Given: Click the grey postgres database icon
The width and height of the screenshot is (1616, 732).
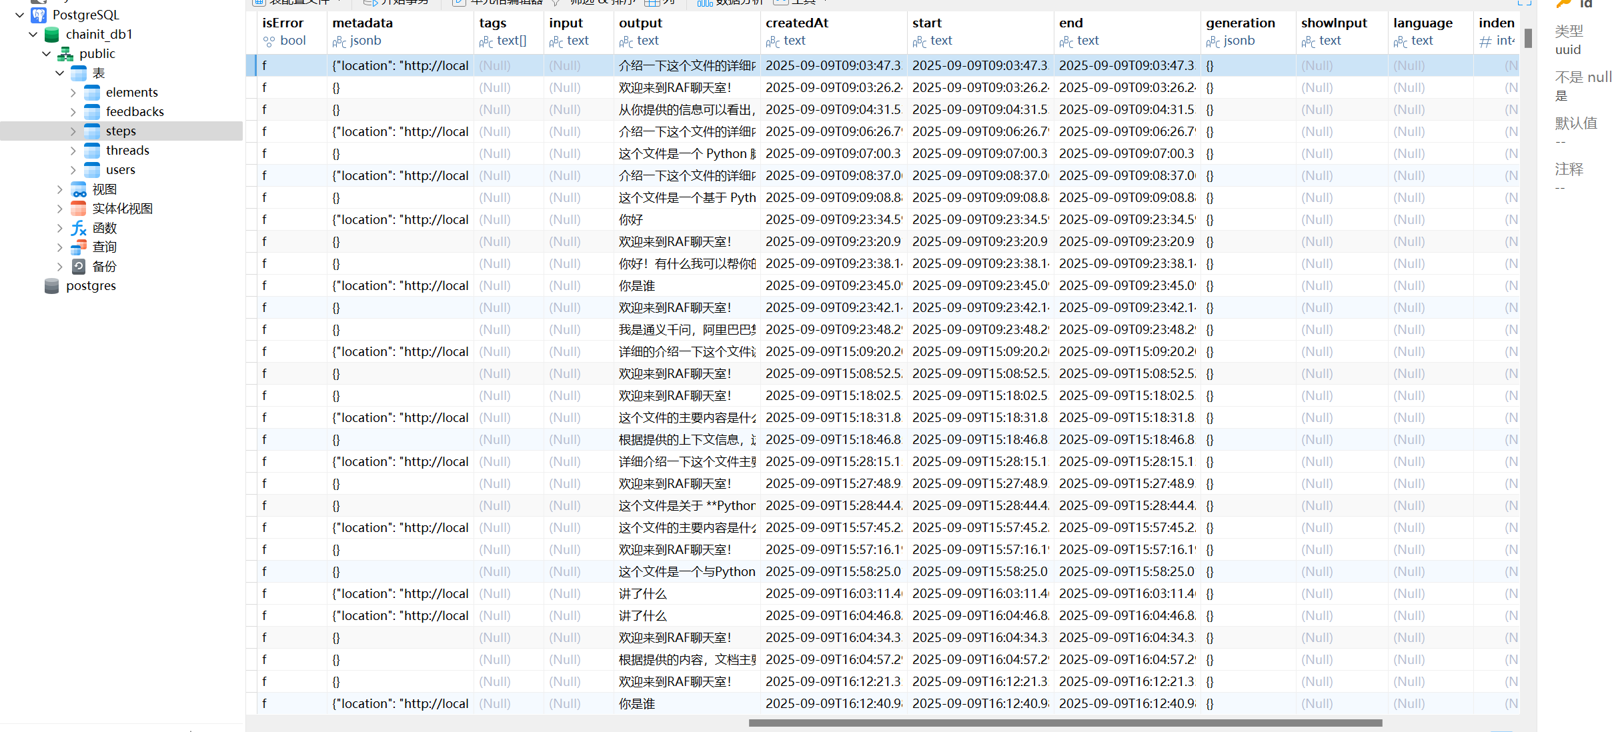Looking at the screenshot, I should (52, 286).
